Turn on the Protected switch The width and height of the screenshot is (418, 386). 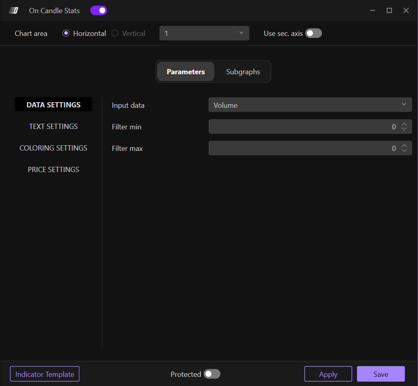point(212,374)
